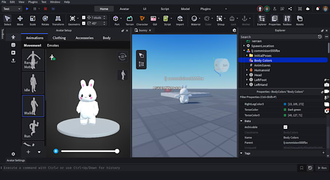Uncheck the Archivable checkbox
The image size is (330, 180).
[285, 127]
